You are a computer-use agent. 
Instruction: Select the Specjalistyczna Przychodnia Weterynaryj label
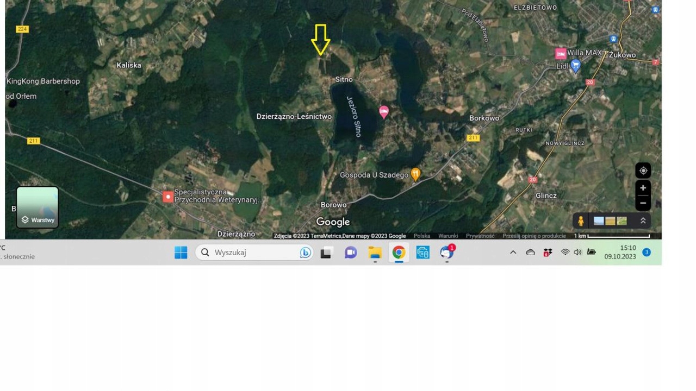[218, 196]
